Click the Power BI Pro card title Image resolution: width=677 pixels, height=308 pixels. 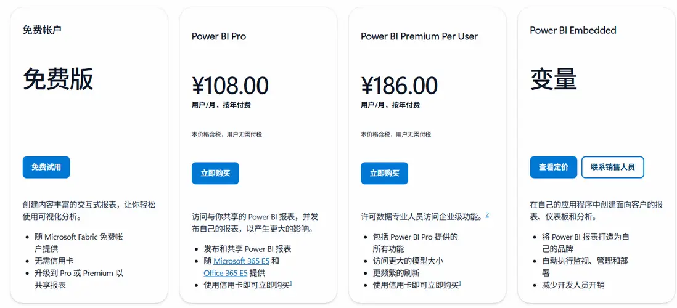tap(219, 36)
